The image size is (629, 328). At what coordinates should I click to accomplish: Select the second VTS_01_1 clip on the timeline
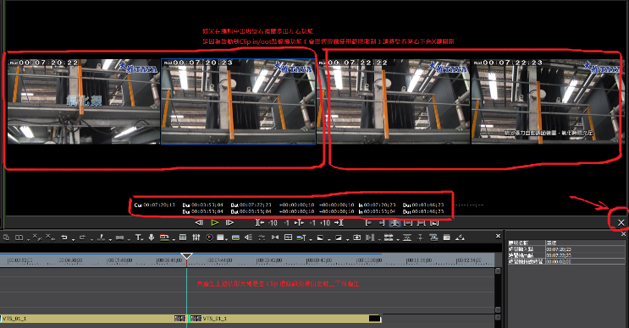tap(284, 319)
